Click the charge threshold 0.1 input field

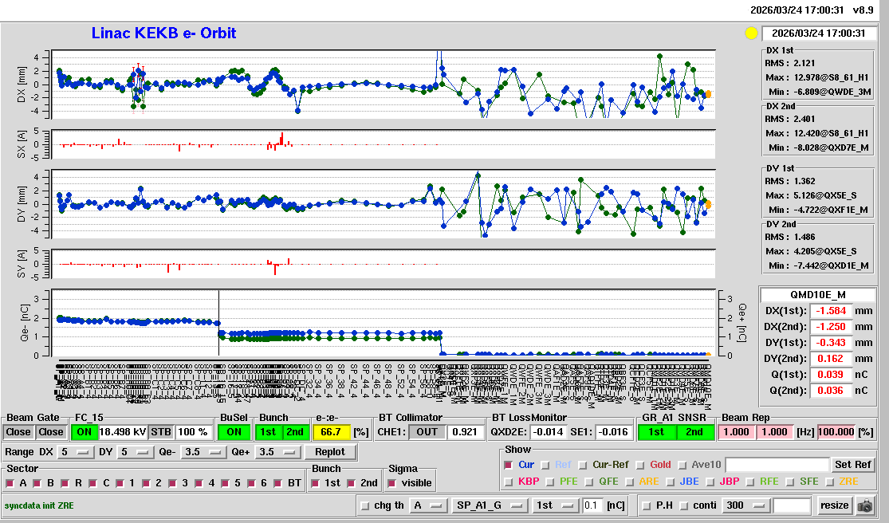[592, 505]
